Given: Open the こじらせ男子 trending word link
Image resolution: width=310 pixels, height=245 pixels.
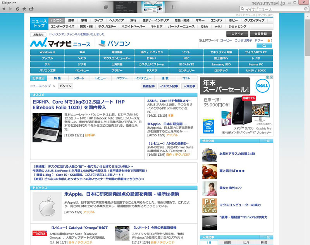Looking at the screenshot, I should [x=243, y=41].
